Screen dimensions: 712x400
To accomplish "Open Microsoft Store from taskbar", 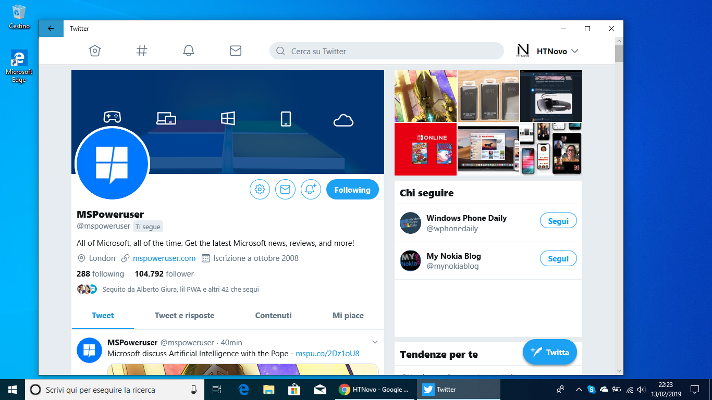I will coord(294,389).
